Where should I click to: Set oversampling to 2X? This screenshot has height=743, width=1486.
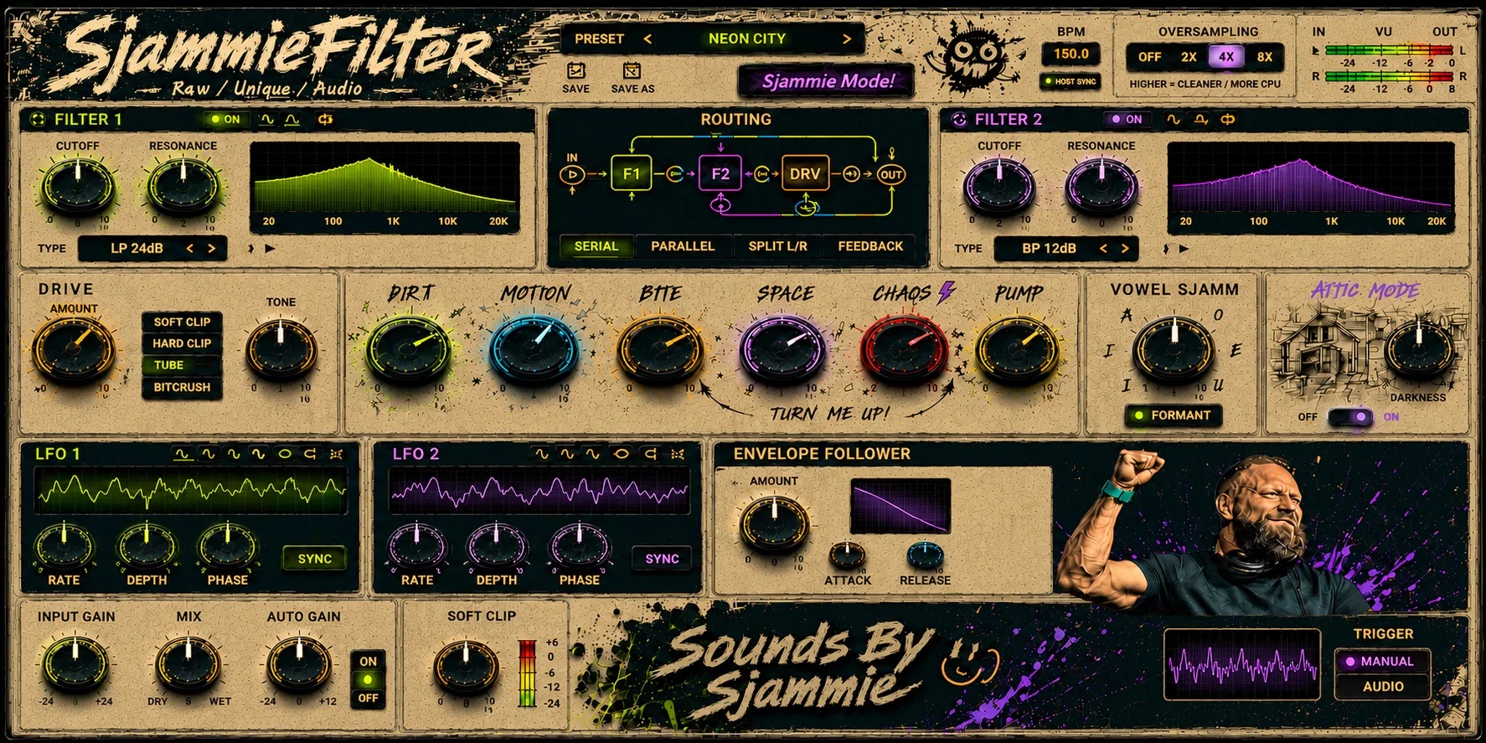click(1189, 57)
